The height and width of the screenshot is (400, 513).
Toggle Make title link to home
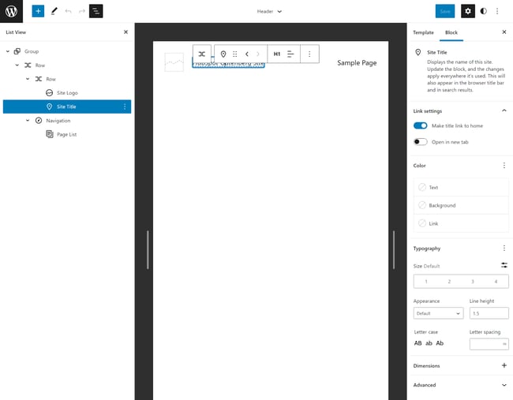click(421, 125)
